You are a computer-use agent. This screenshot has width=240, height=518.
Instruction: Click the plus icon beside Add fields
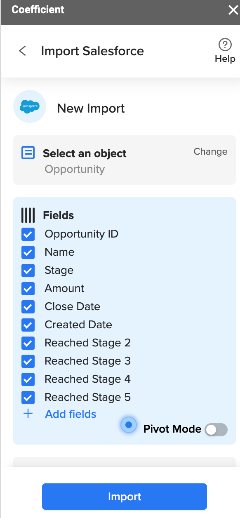pos(28,414)
